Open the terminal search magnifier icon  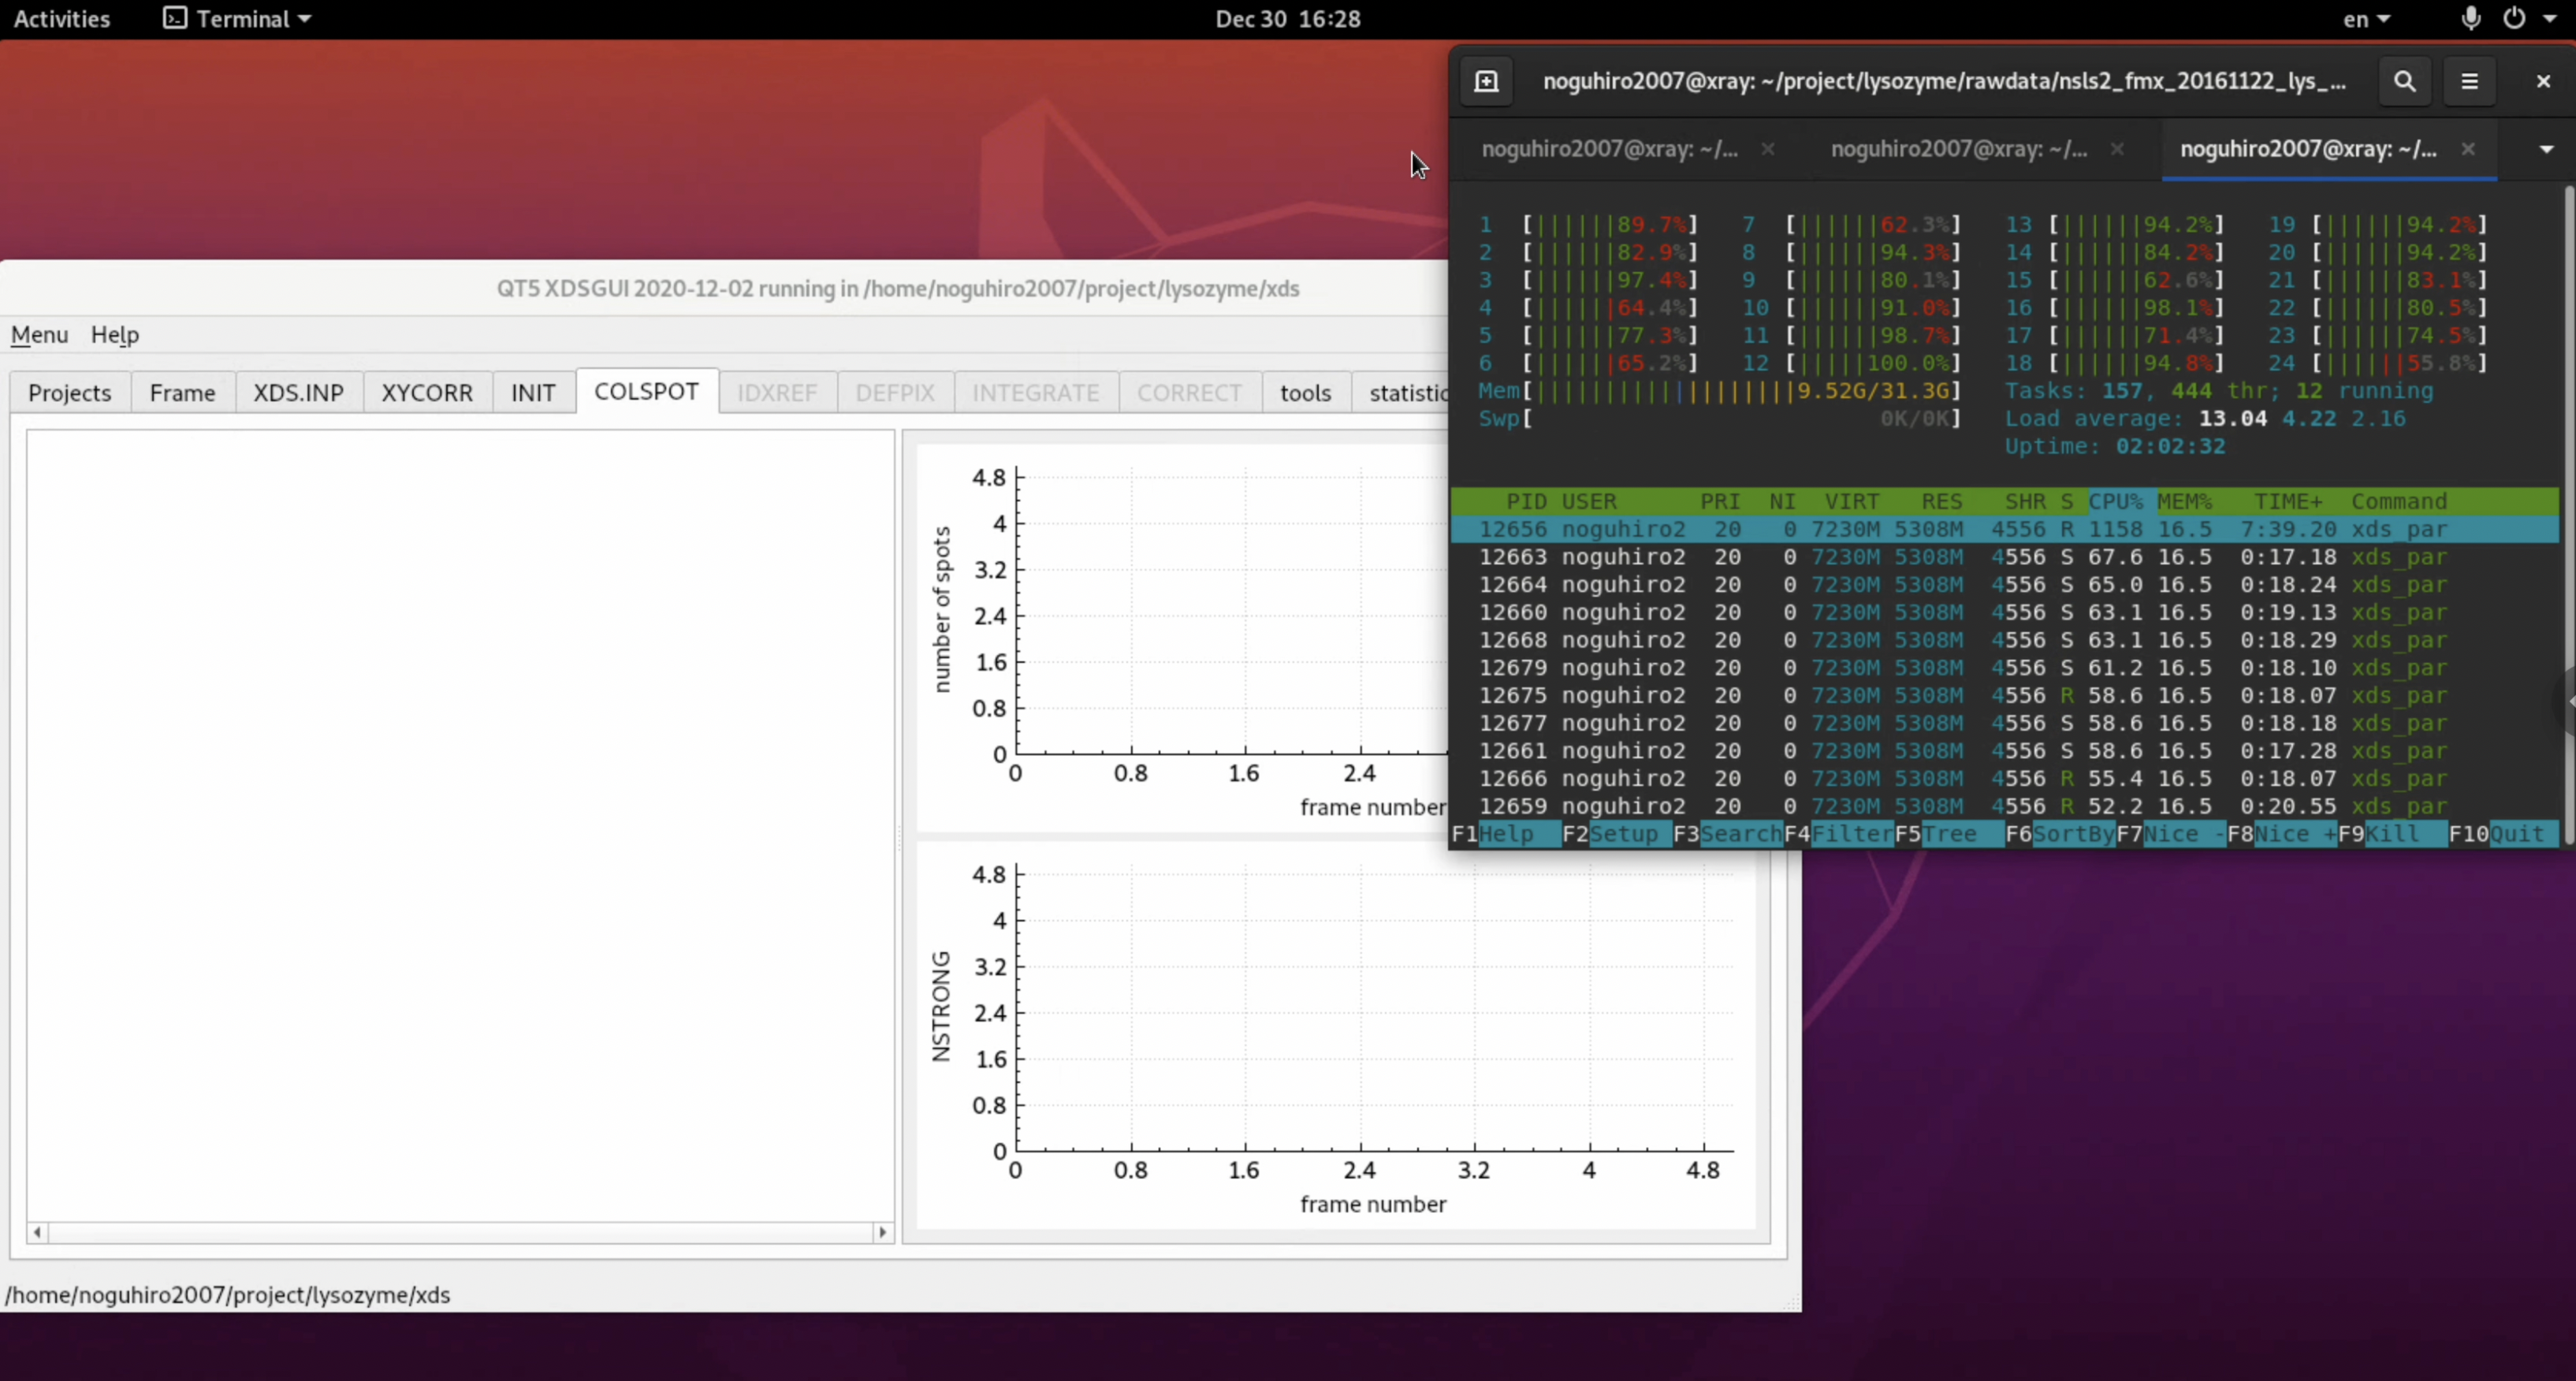pos(2404,81)
